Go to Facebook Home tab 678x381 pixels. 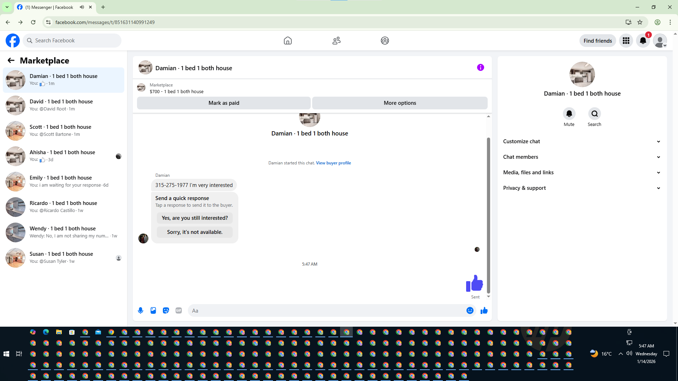pyautogui.click(x=288, y=41)
